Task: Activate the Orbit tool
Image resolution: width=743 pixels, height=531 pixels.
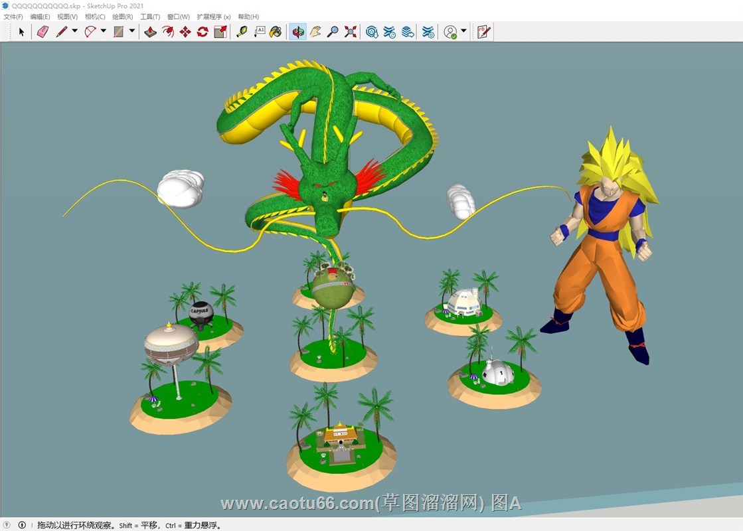Action: (x=298, y=33)
